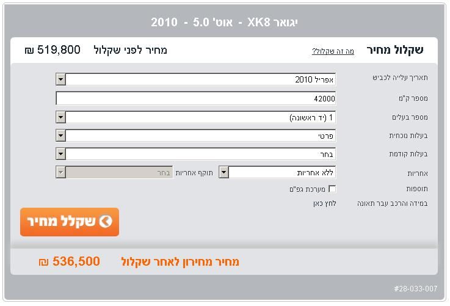Open the בעלות נוכחית dropdown showing פרטי
The height and width of the screenshot is (306, 450).
[60, 136]
